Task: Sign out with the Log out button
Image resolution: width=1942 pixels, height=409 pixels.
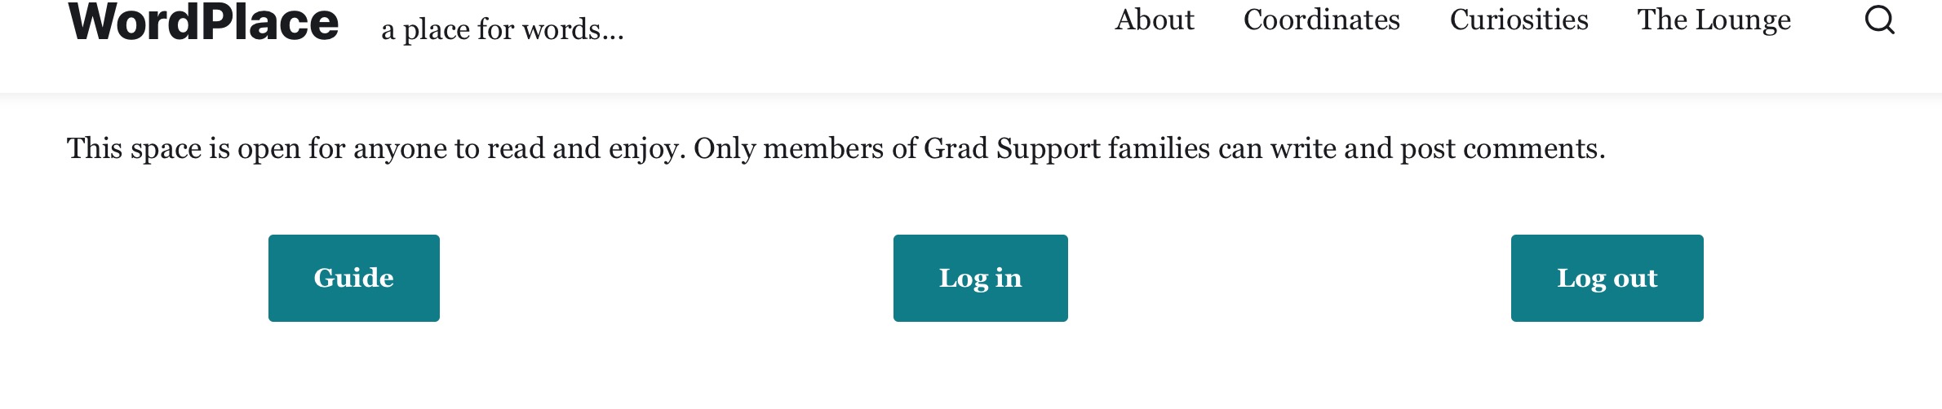Action: click(1607, 278)
